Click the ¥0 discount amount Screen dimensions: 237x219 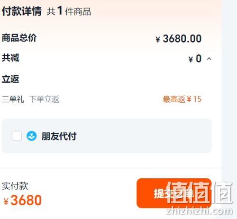[x=195, y=59]
